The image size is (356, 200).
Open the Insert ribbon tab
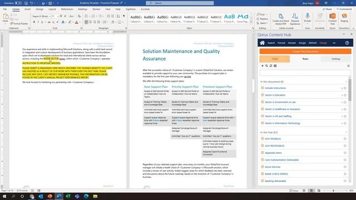click(27, 9)
